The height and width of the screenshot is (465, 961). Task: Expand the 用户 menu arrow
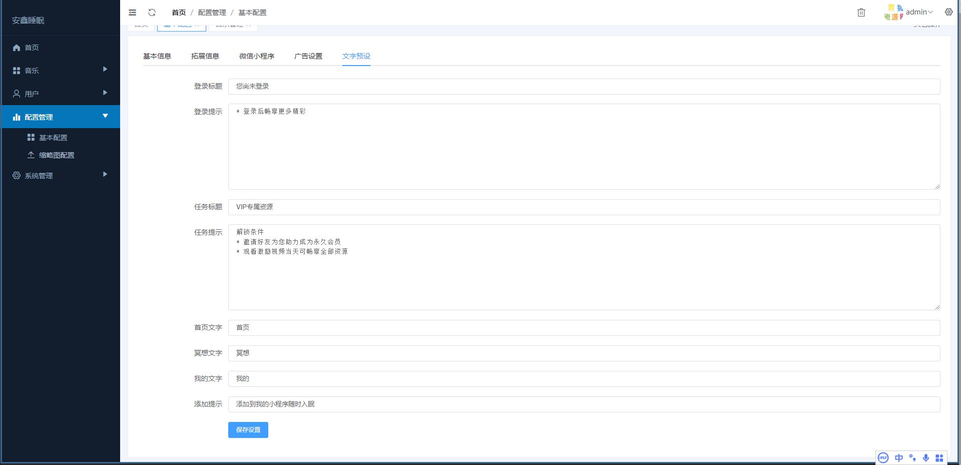click(x=105, y=93)
